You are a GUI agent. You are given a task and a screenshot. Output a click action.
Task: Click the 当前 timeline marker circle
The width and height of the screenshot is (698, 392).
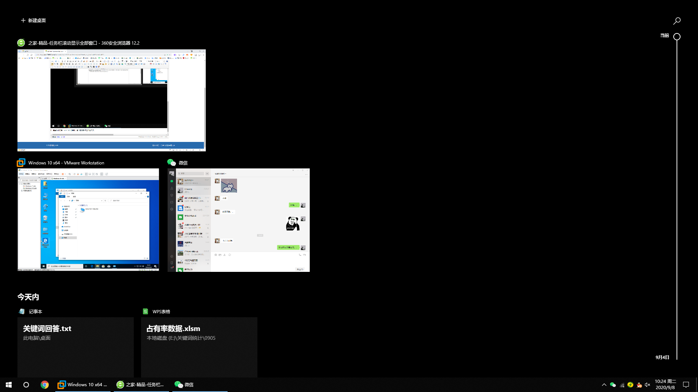pyautogui.click(x=677, y=37)
